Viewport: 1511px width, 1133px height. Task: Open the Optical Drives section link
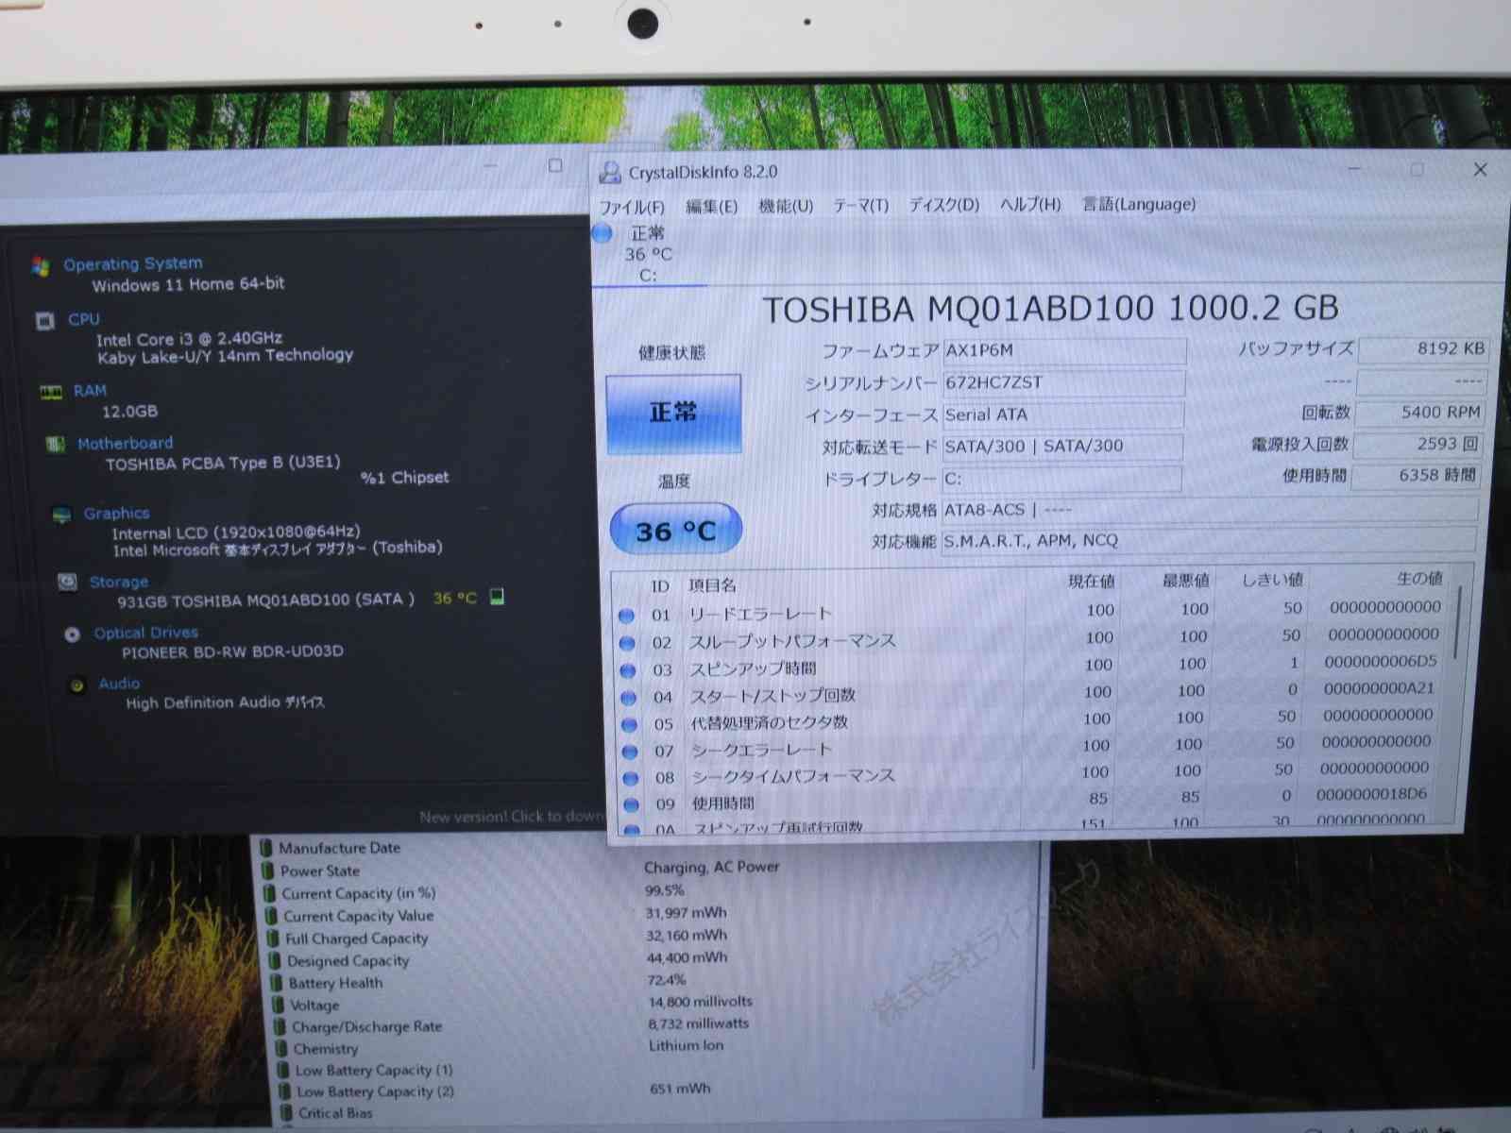tap(146, 633)
